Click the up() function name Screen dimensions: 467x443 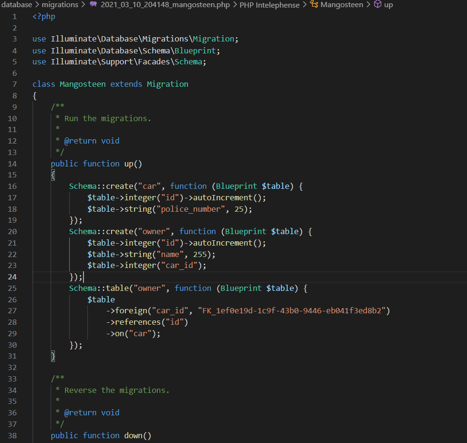coord(129,164)
